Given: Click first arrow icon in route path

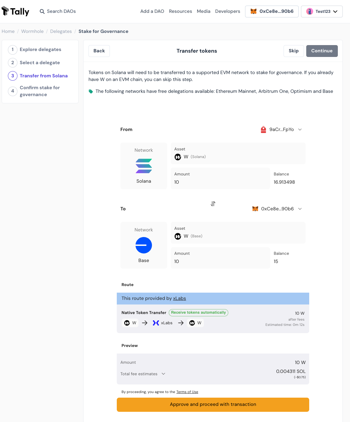Looking at the screenshot, I should tap(145, 323).
